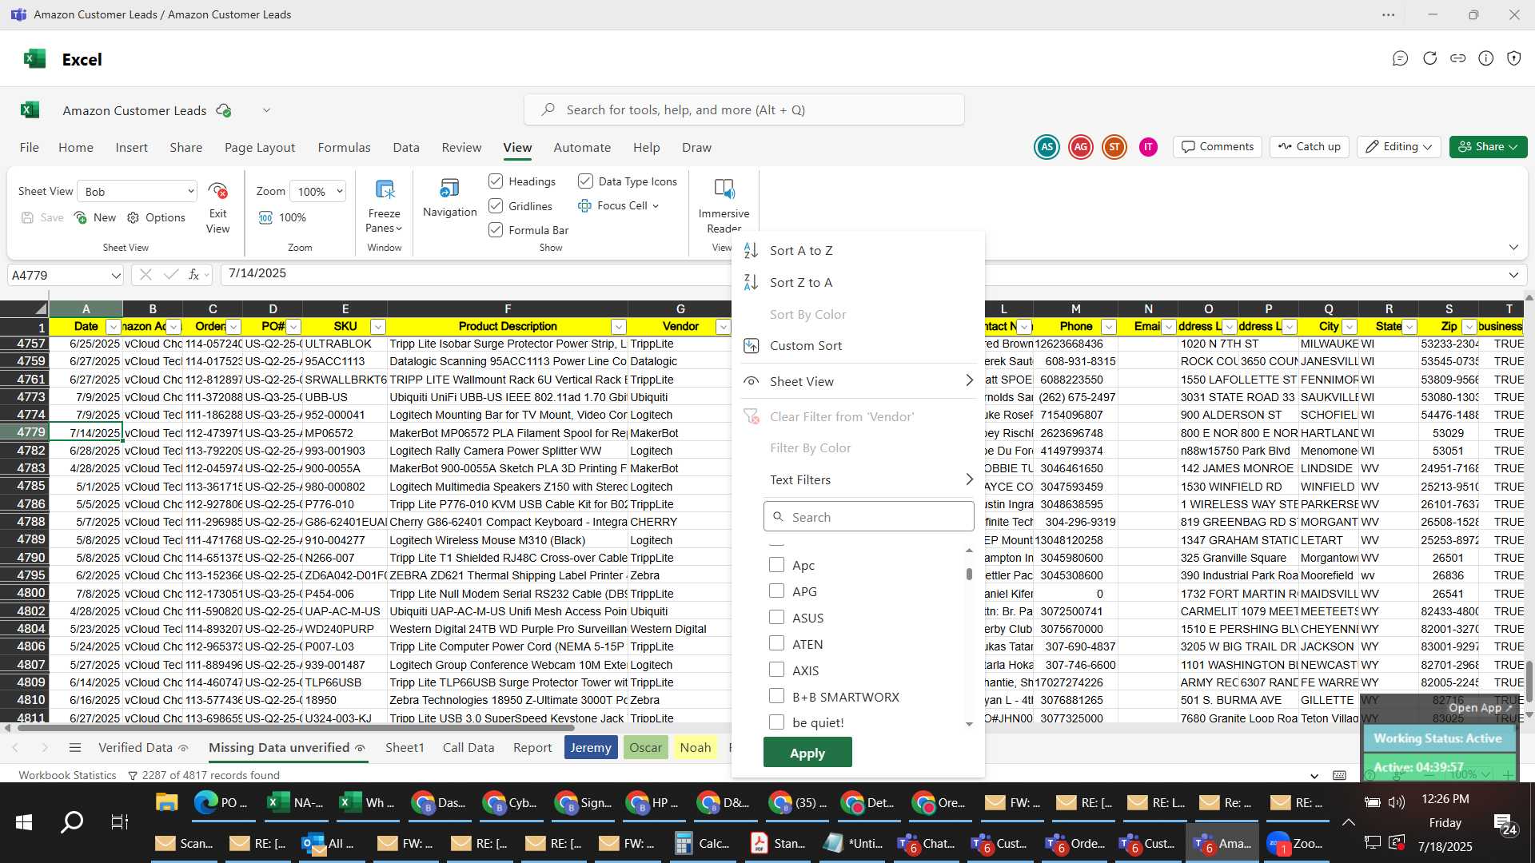Click the conversation chat icon in header
This screenshot has height=863, width=1535.
[1400, 58]
